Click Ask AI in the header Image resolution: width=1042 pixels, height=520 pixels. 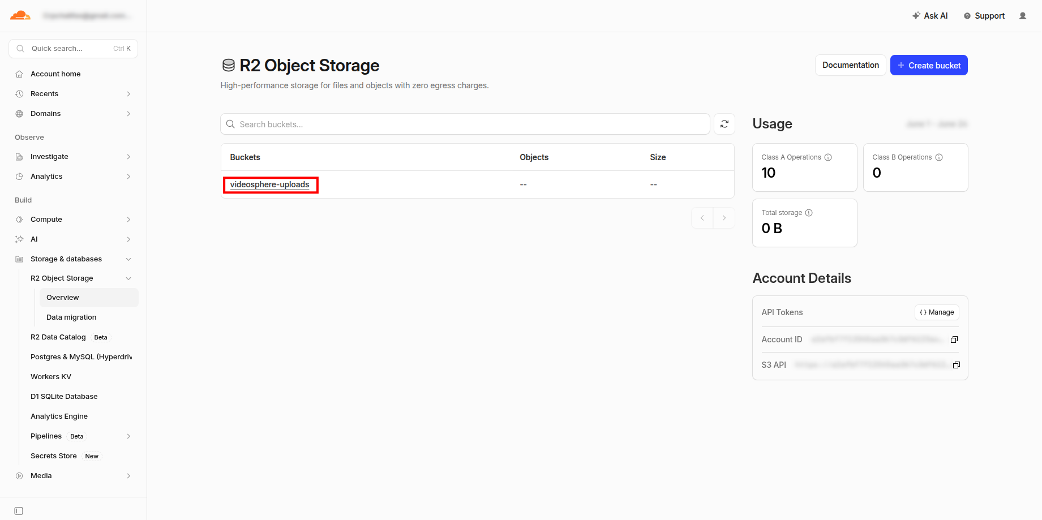(930, 16)
